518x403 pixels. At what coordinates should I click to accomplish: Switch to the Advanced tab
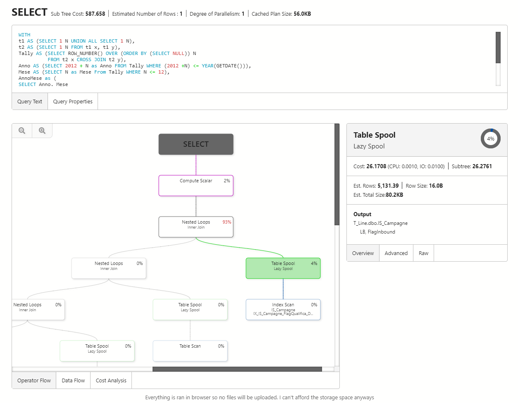click(x=396, y=253)
